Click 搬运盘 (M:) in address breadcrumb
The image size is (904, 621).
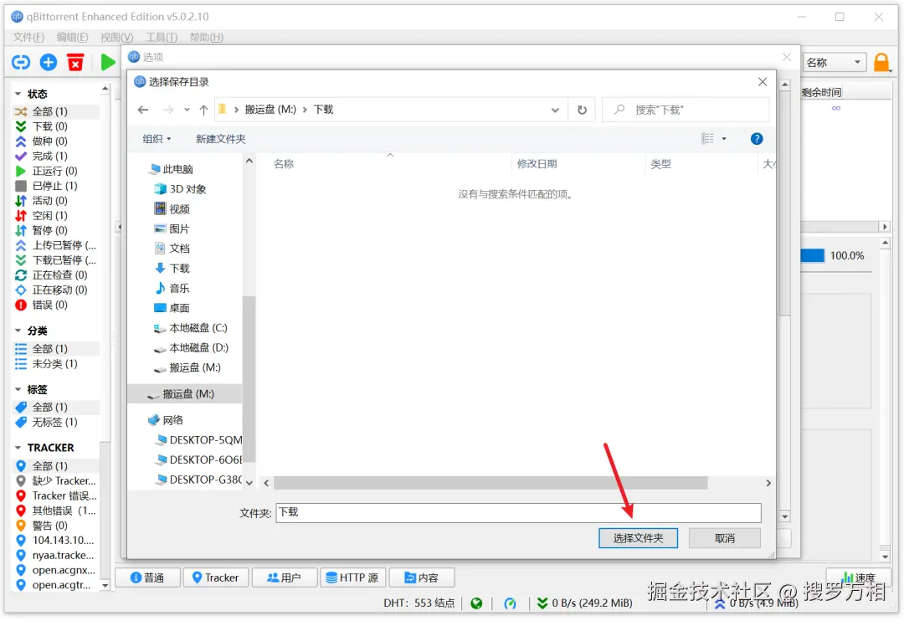click(x=270, y=110)
